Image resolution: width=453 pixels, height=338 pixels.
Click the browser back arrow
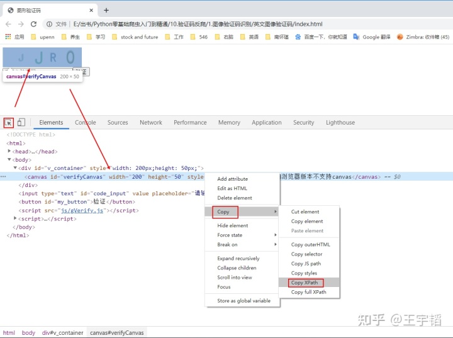pyautogui.click(x=8, y=24)
